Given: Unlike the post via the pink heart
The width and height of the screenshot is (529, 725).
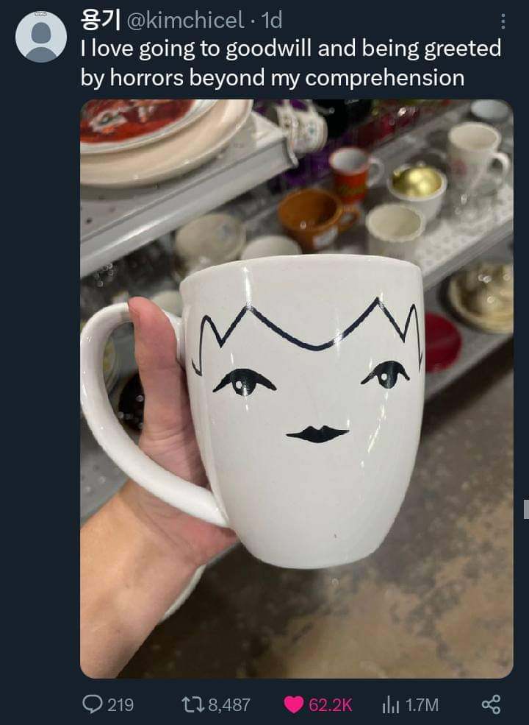Looking at the screenshot, I should (294, 704).
